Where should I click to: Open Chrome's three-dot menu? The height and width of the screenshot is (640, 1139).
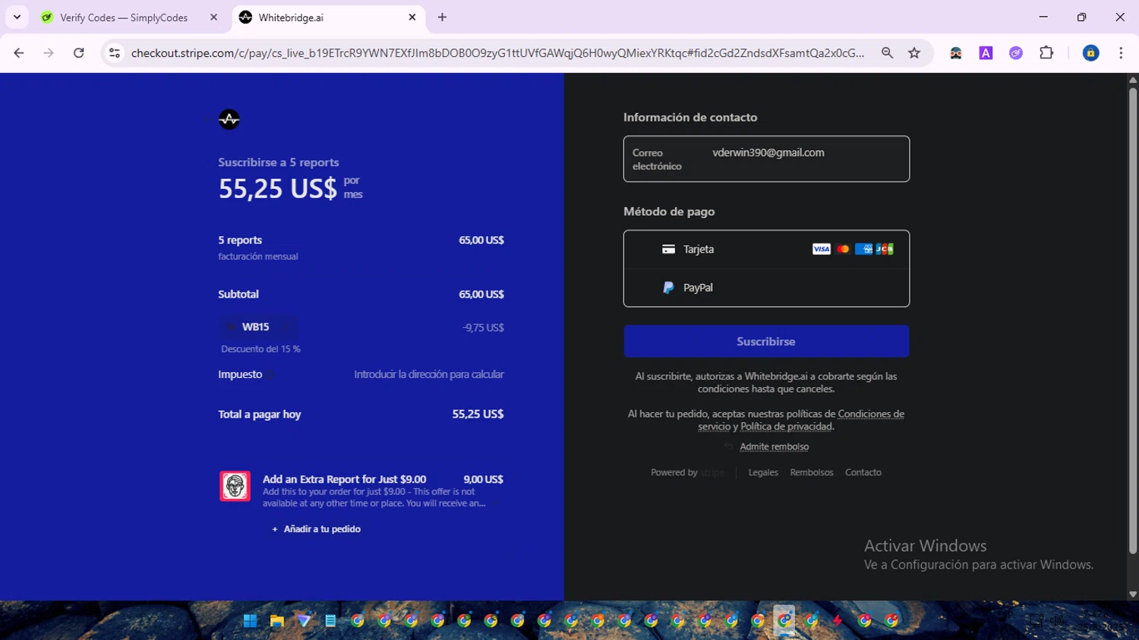[1121, 53]
